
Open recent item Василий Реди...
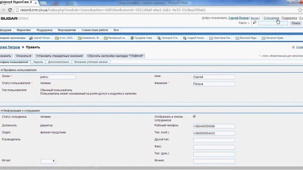(x=246, y=38)
